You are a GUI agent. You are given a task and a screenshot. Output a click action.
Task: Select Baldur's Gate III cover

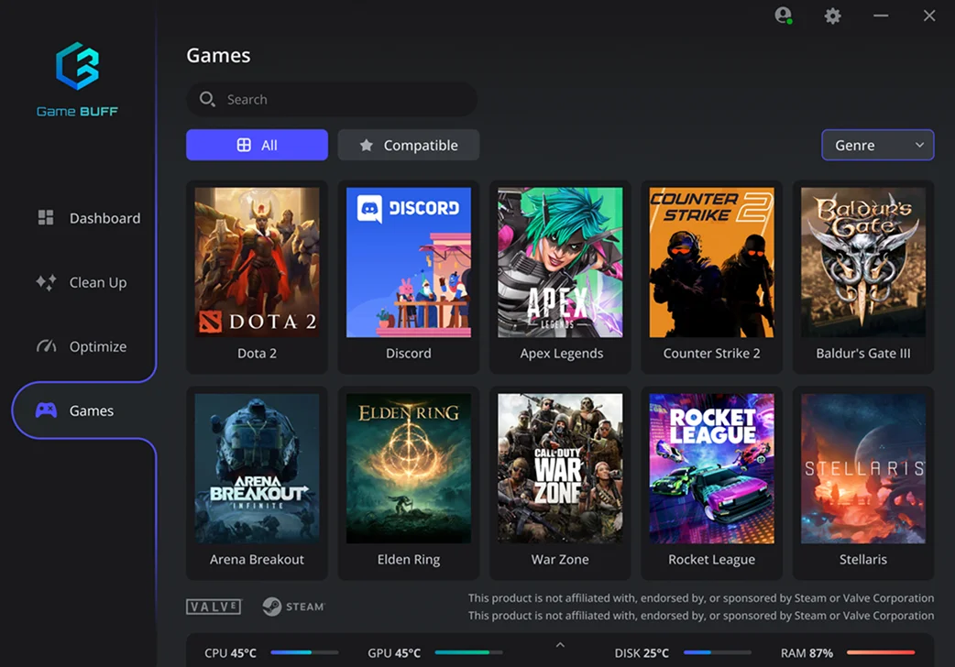[863, 263]
